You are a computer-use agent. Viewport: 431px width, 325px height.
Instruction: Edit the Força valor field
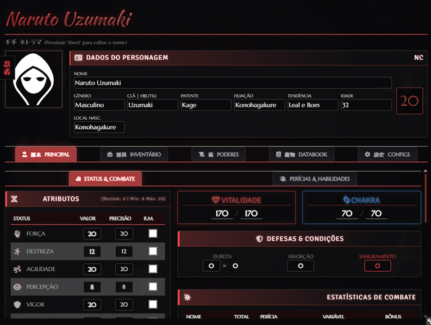pos(92,233)
